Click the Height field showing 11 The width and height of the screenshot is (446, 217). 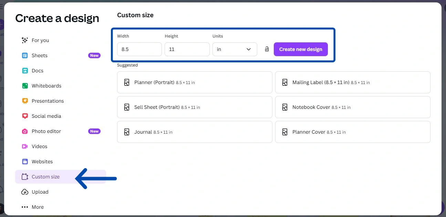coord(187,49)
